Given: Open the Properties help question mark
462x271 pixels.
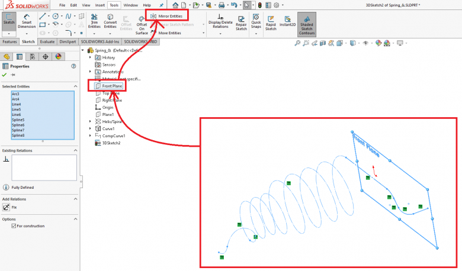Looking at the screenshot, I should pyautogui.click(x=73, y=66).
